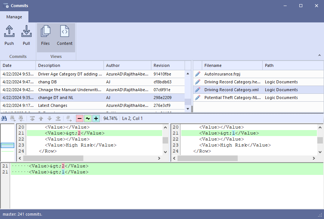Collapse the ribbon with the chevron

click(x=320, y=55)
